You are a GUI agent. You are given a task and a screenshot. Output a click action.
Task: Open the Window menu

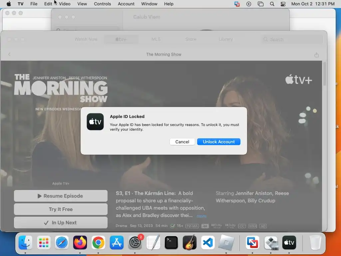tap(149, 4)
